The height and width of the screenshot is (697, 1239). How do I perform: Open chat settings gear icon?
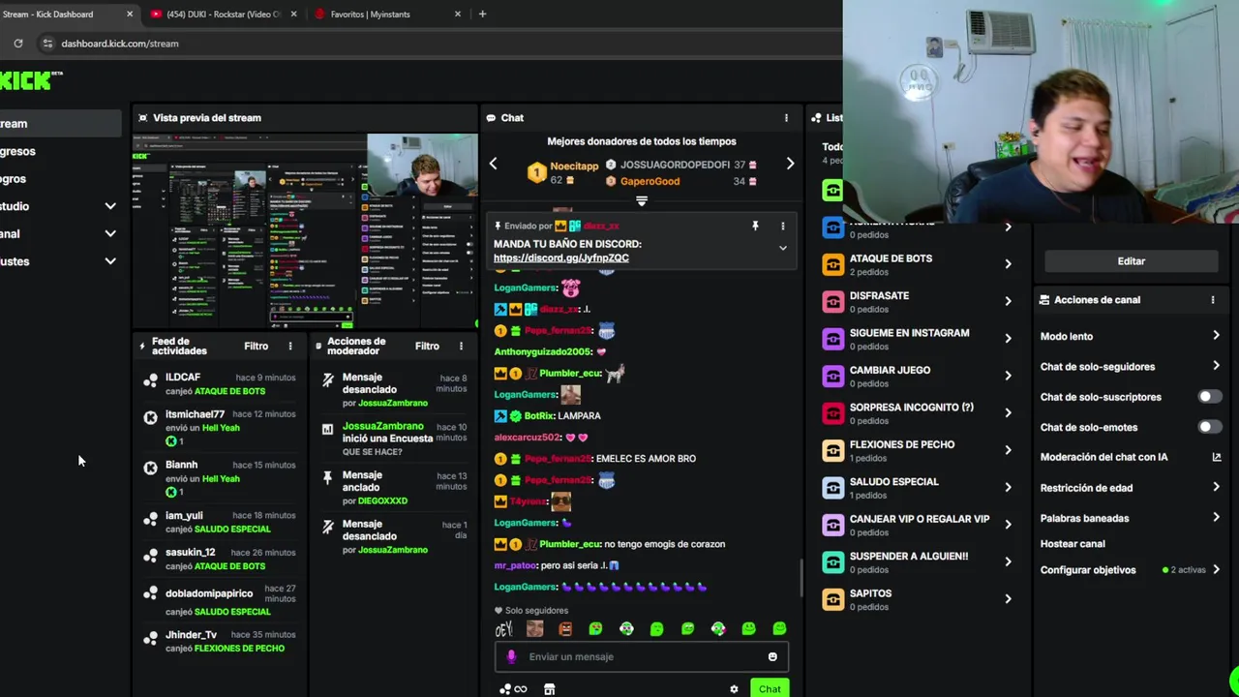point(734,689)
